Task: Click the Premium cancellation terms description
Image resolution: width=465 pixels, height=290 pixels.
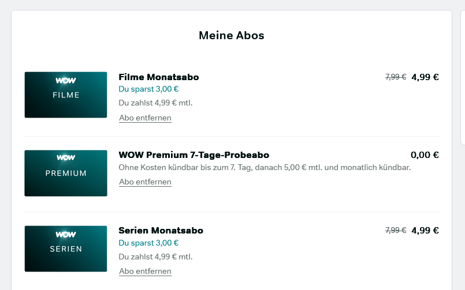Action: click(x=265, y=168)
